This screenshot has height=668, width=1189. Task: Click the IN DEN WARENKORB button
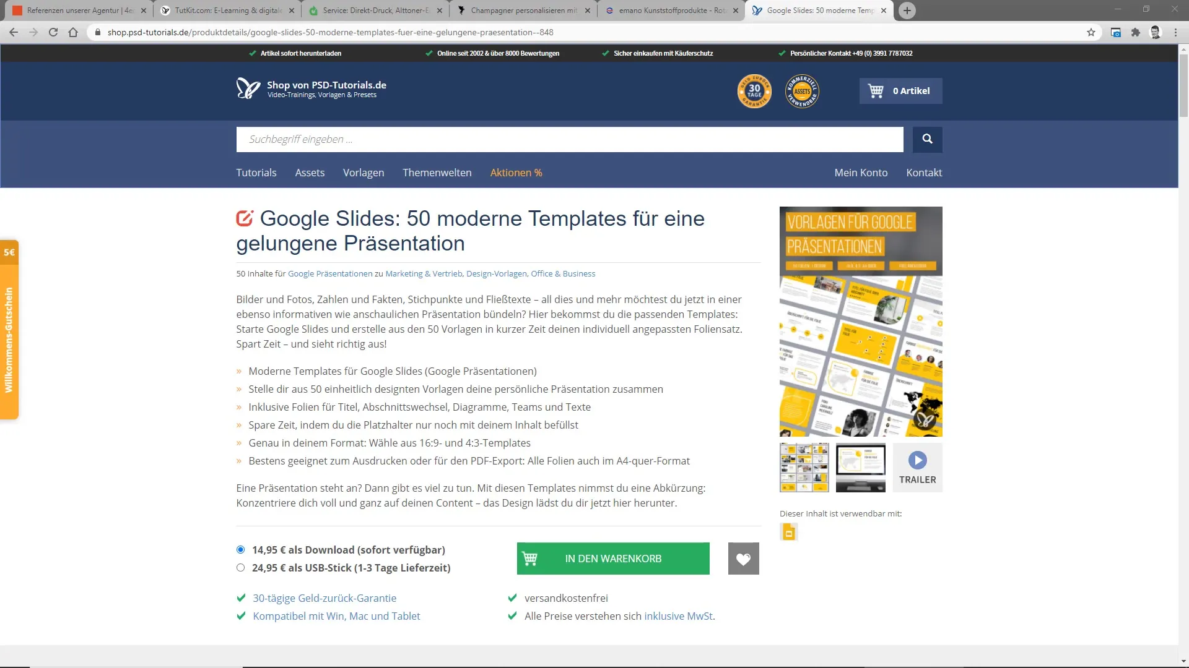click(x=613, y=559)
